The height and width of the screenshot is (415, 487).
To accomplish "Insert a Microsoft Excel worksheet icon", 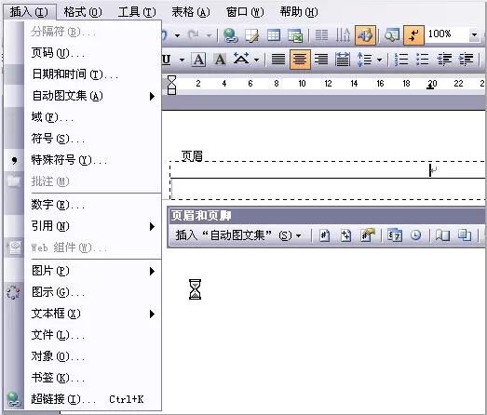I will 295,35.
